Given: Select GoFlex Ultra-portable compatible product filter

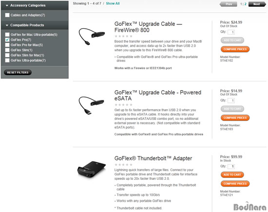Looking at the screenshot, I should coord(7,60).
